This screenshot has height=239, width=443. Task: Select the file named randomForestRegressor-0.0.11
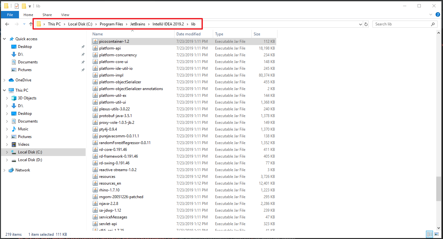pos(125,143)
